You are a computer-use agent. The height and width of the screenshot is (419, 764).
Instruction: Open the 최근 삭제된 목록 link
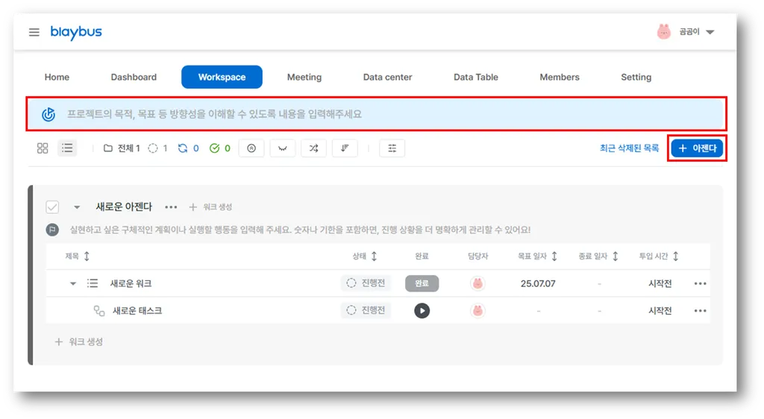click(629, 148)
